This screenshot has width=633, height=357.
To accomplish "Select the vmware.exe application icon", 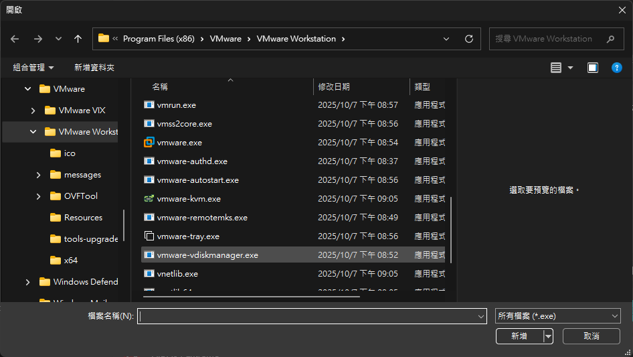I will point(149,142).
